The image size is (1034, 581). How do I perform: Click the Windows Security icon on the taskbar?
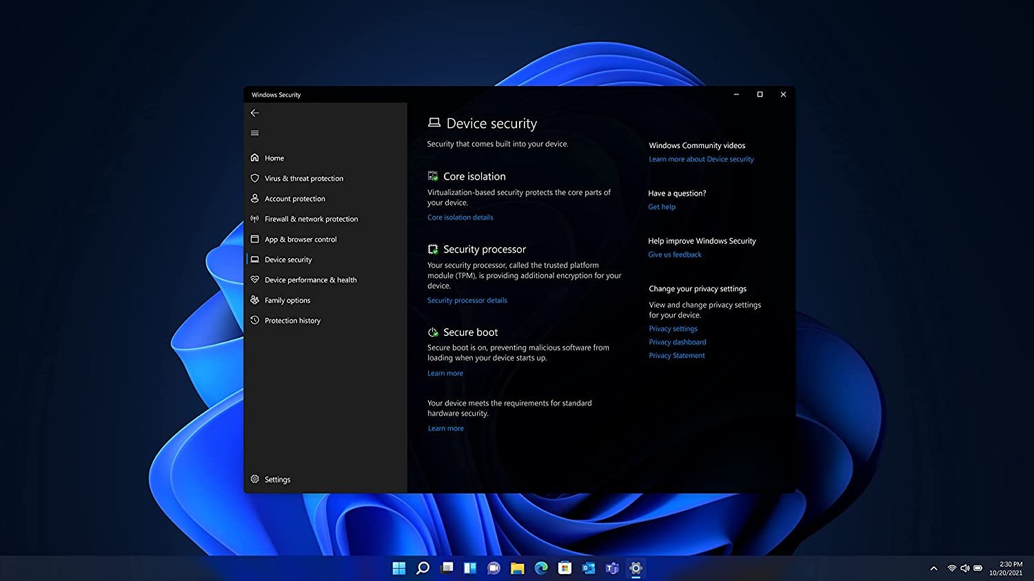tap(635, 568)
